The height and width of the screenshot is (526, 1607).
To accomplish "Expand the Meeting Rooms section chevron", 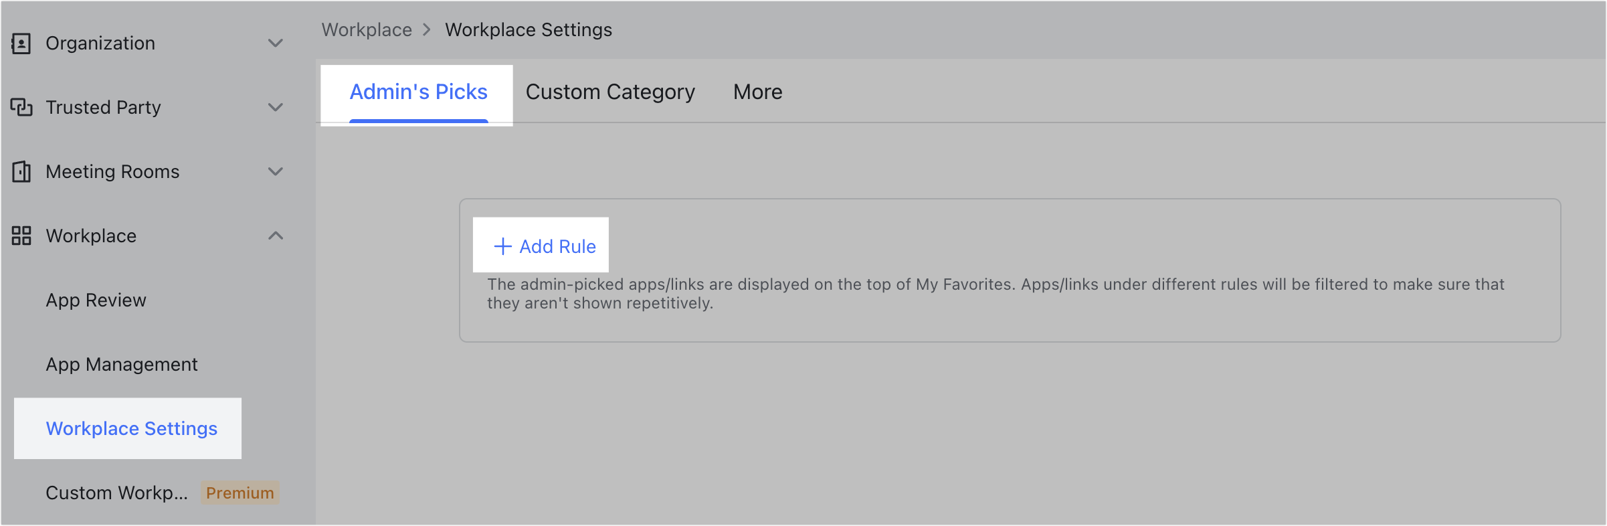I will [x=276, y=172].
